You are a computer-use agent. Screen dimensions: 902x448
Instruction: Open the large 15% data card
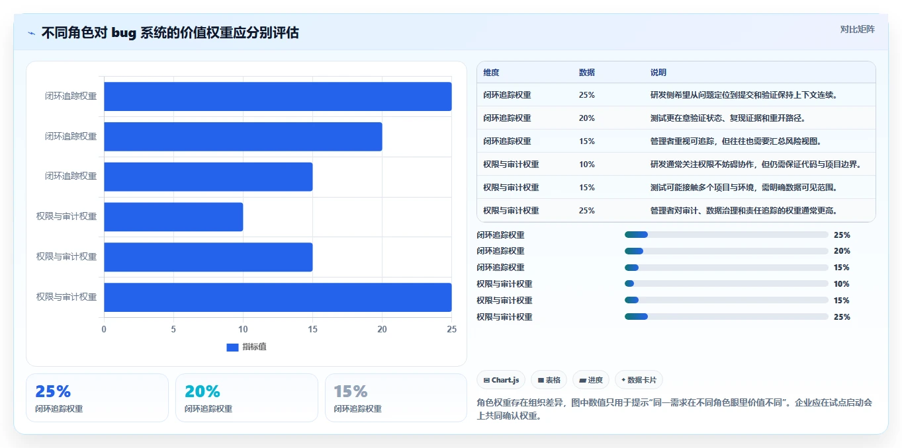click(x=396, y=398)
